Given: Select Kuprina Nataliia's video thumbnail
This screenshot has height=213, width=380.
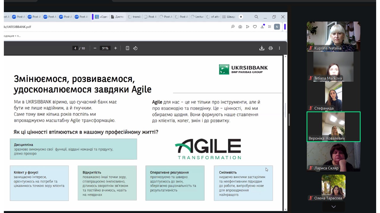Looking at the screenshot, I should click(x=333, y=36).
